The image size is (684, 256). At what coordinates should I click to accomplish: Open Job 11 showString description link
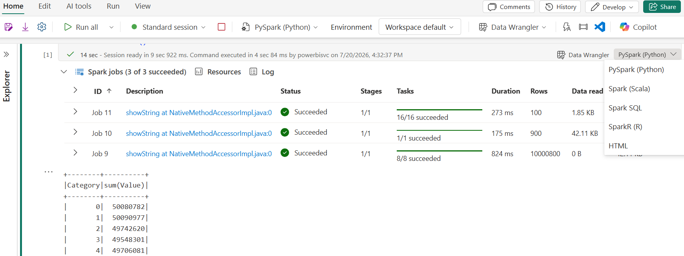(199, 113)
